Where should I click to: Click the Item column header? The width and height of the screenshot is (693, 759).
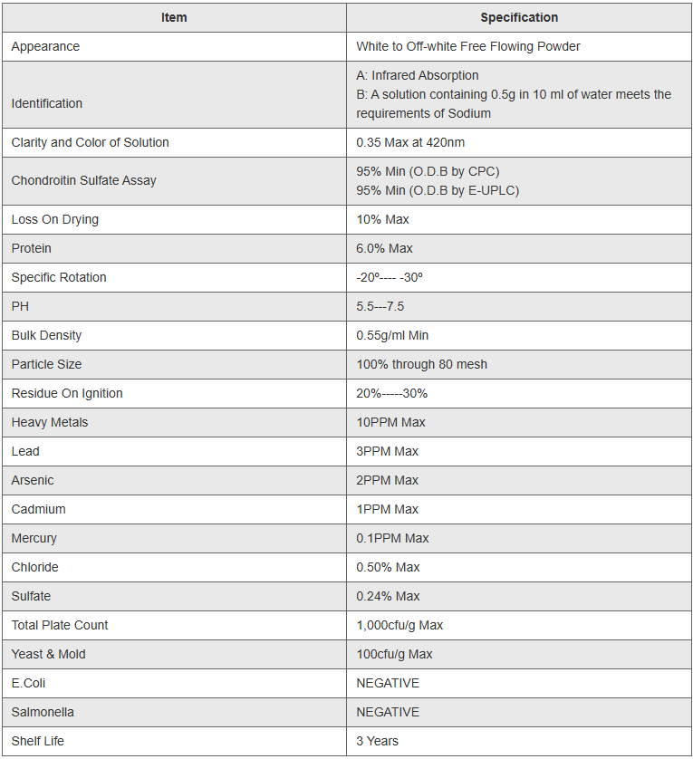click(x=174, y=17)
